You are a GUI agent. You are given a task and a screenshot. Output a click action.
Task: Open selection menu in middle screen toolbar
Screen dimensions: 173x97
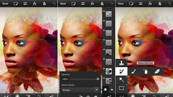[74, 4]
